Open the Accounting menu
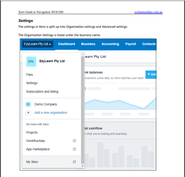 coord(110,44)
